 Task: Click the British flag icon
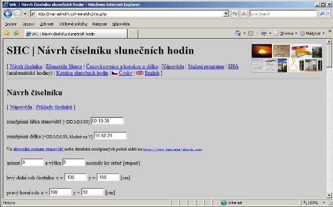(x=140, y=73)
